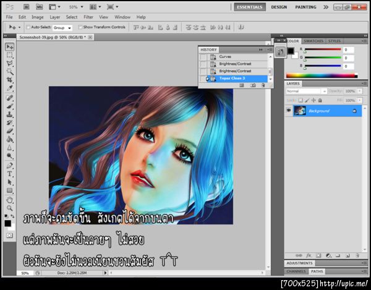The width and height of the screenshot is (371, 290).
Task: Select the Eyedropper tool
Action: (10, 88)
